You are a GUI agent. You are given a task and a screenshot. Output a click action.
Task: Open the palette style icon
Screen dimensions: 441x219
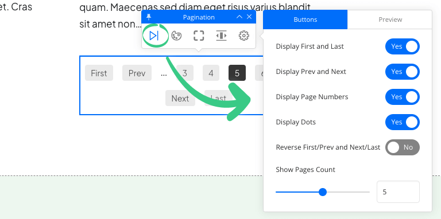point(176,36)
